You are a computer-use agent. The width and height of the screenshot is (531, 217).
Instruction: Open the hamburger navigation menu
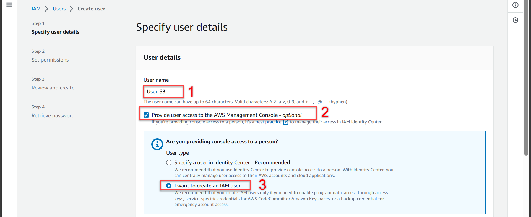point(9,5)
